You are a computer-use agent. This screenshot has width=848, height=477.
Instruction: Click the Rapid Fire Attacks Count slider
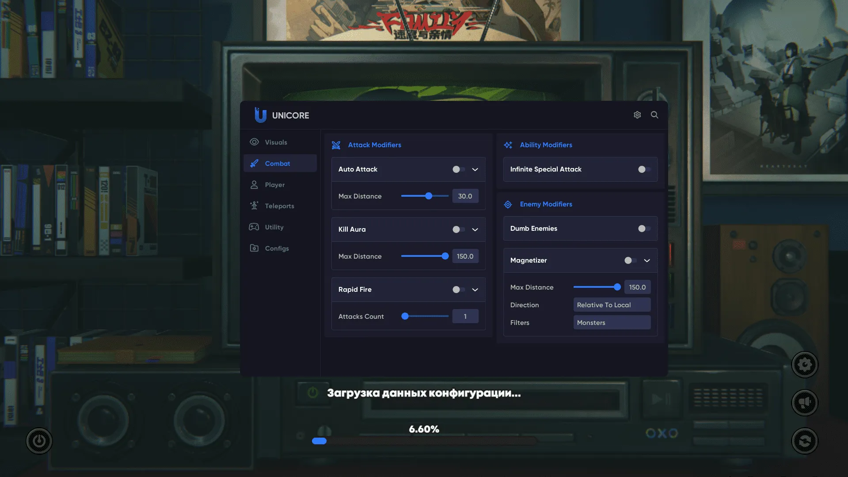[425, 317]
